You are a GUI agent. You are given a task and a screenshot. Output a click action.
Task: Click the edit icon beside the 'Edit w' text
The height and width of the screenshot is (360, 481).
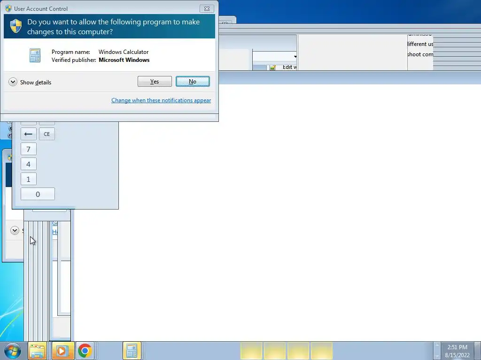point(273,67)
